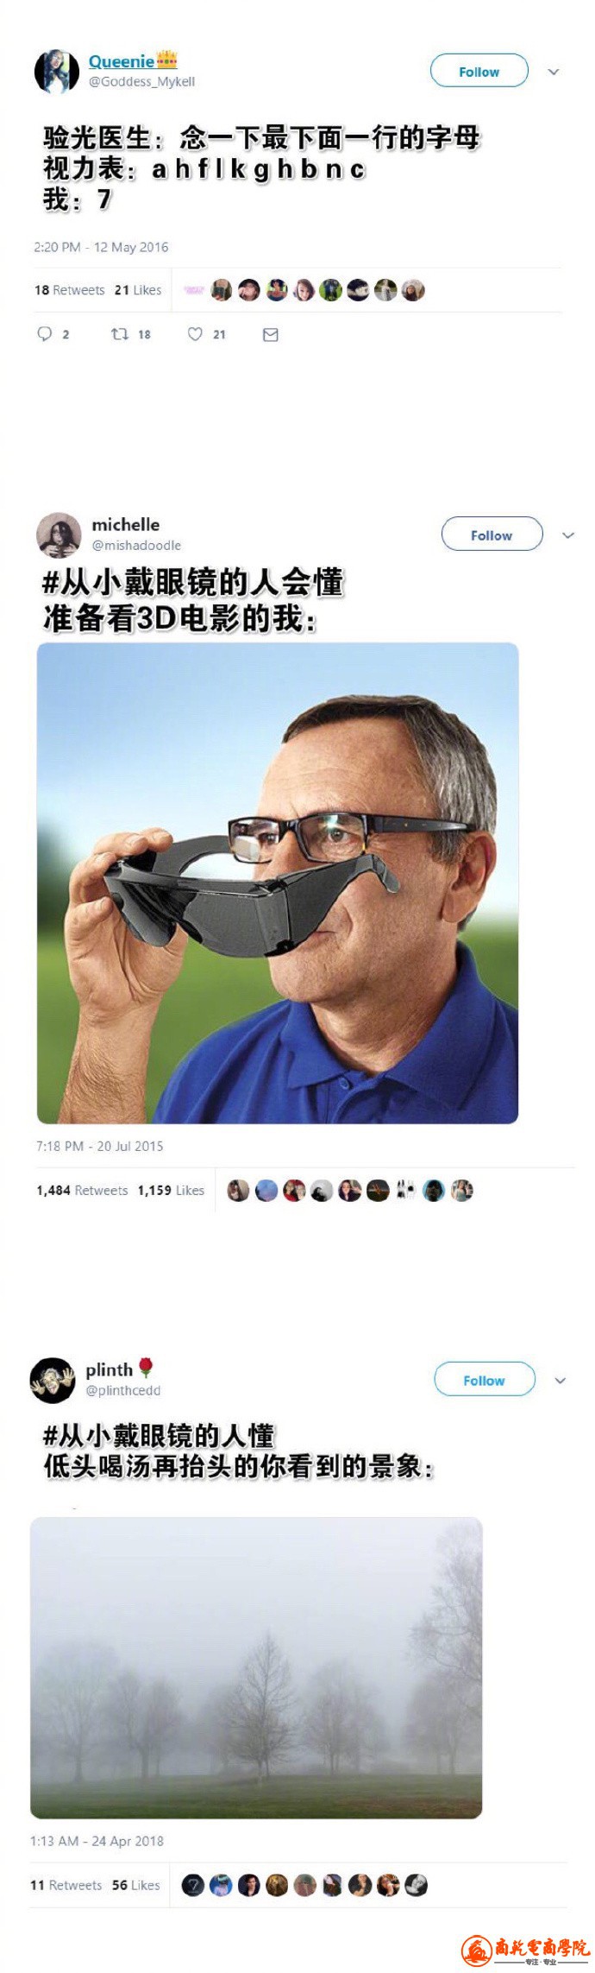Open the 1,484 Retweets count

tap(82, 1190)
